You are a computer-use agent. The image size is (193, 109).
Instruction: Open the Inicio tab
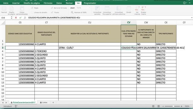coord(6,3)
